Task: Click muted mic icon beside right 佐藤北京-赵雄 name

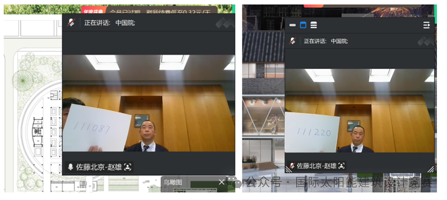Action: (292, 166)
